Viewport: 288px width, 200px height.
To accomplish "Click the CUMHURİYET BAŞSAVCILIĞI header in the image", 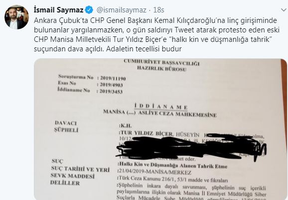I will pos(161,62).
